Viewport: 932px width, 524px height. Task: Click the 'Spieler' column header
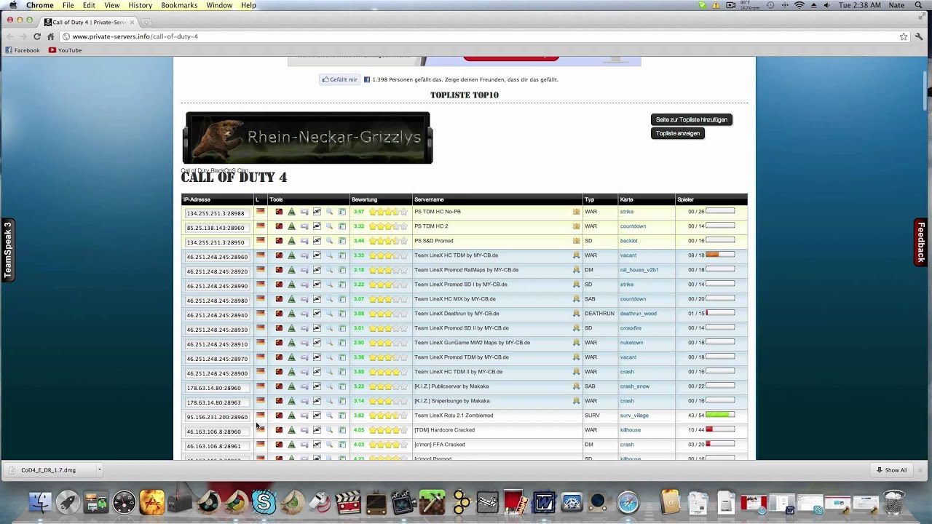tap(685, 199)
